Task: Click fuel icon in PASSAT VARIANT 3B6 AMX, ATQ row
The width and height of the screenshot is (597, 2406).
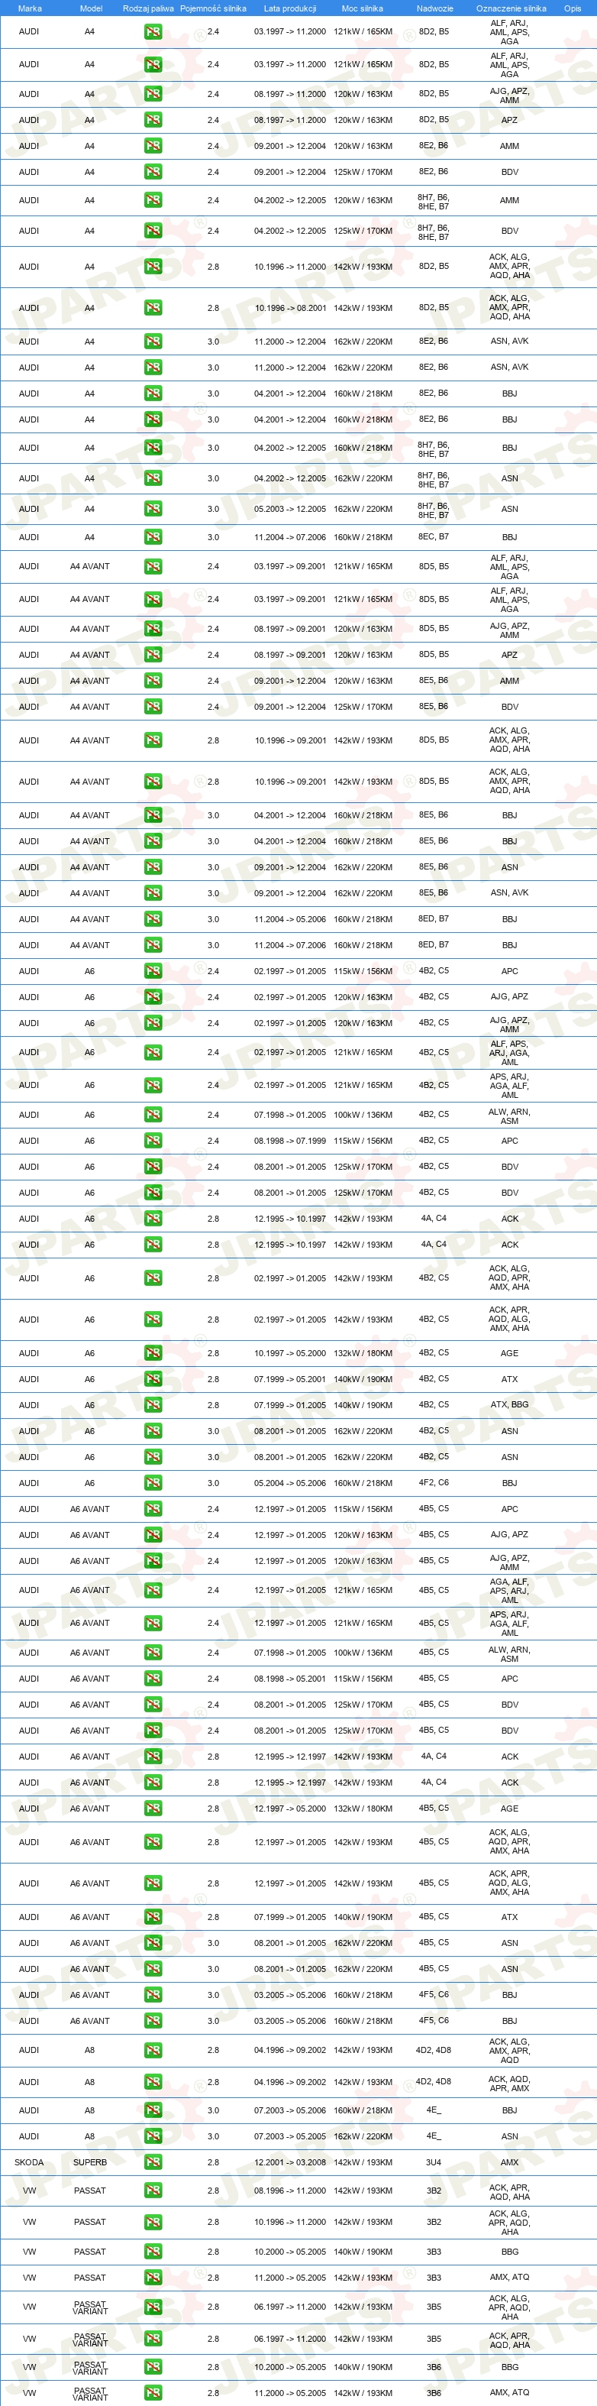Action: 153,2393
